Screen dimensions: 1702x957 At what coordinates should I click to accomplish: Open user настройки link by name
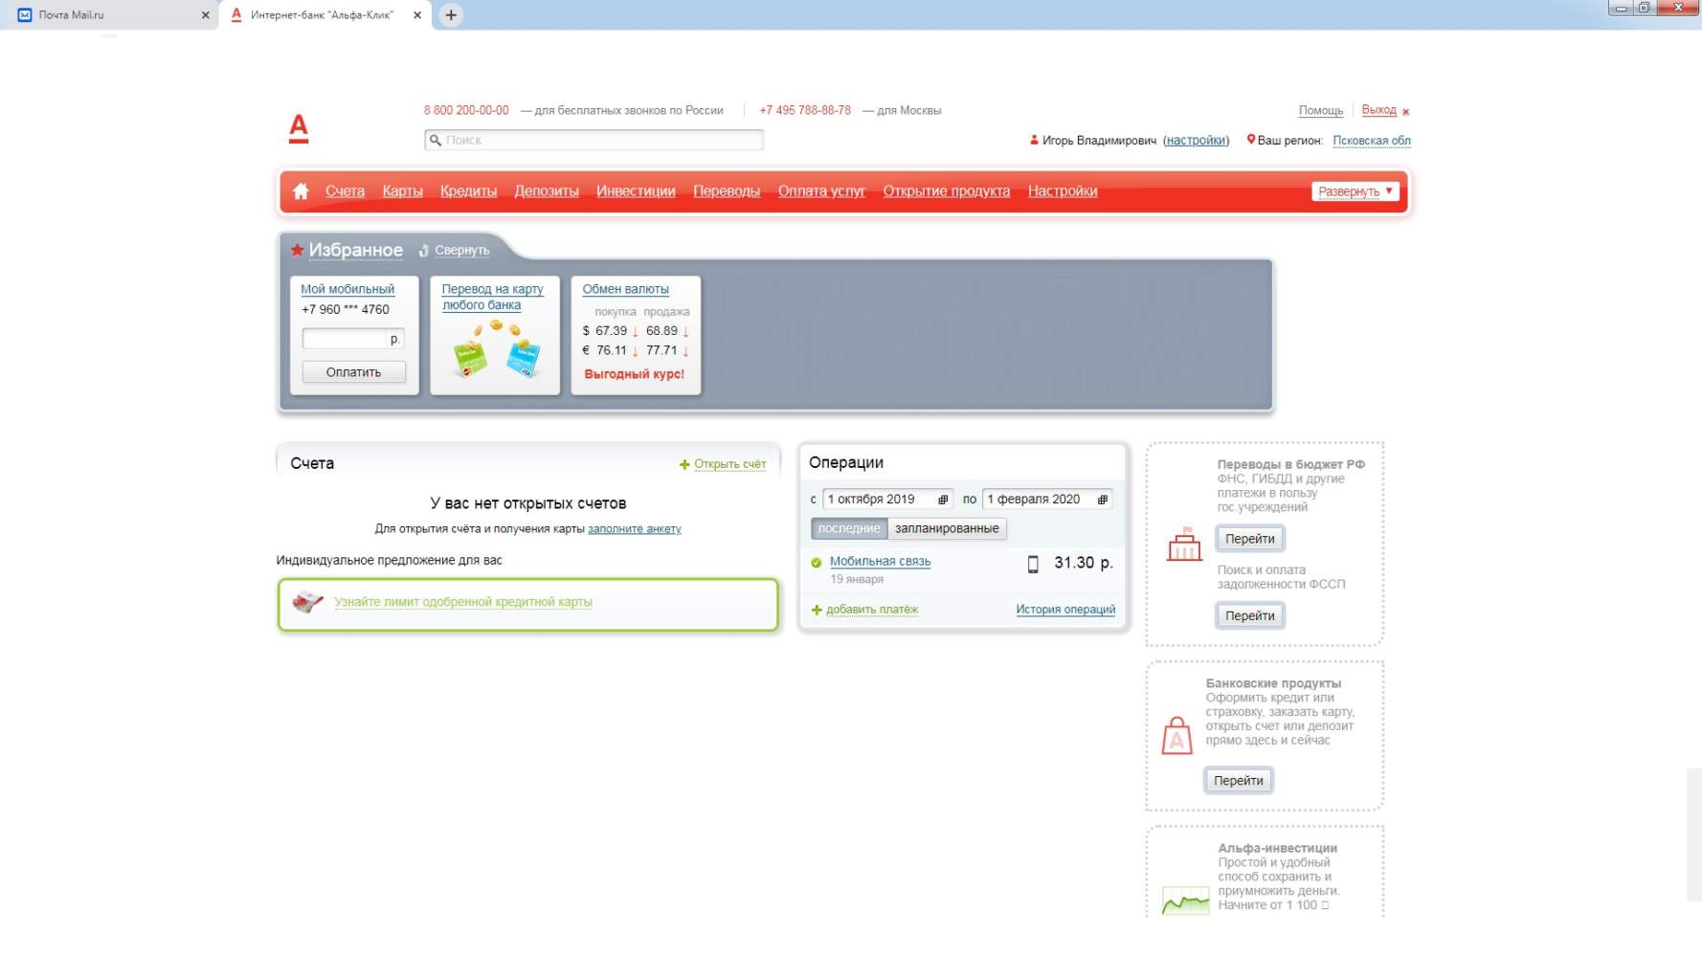pos(1196,141)
